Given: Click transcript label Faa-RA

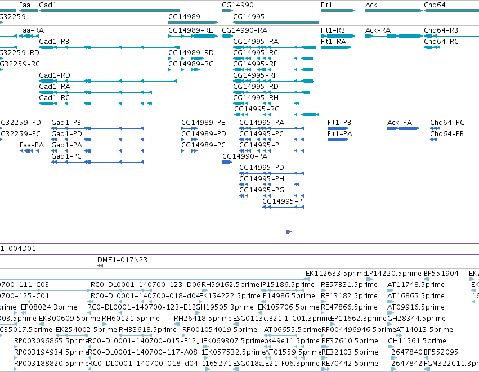Looking at the screenshot, I should point(32,30).
